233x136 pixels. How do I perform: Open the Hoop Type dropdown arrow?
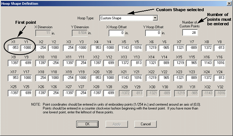click(x=155, y=18)
